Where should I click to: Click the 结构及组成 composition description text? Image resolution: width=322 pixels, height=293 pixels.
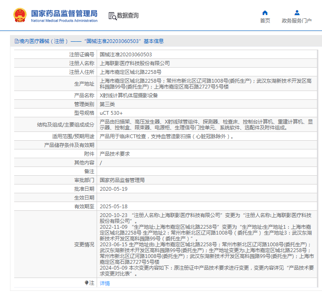pyautogui.click(x=206, y=125)
